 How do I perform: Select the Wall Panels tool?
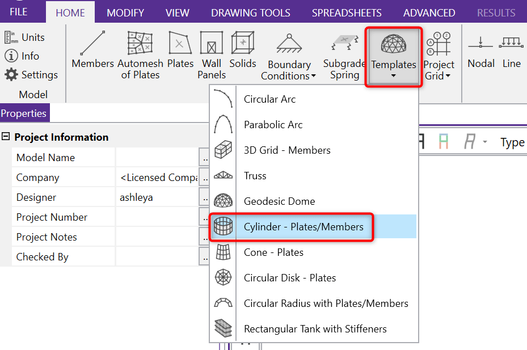point(212,54)
